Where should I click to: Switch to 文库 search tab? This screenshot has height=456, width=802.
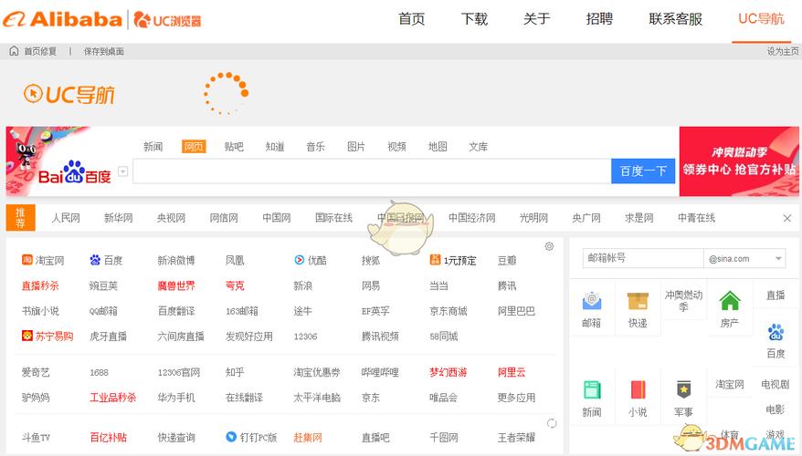tap(479, 147)
